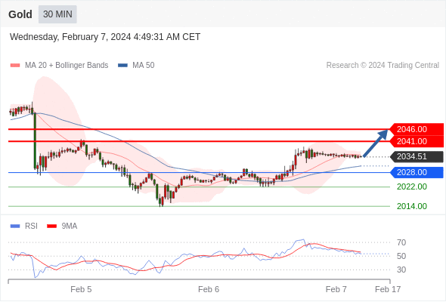
Task: Toggle the 9MA legend entry
Action: point(62,226)
